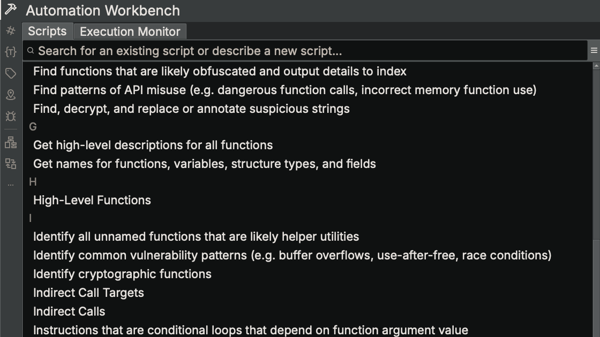The width and height of the screenshot is (600, 337).
Task: Open the {T} type tool in the sidebar
Action: pyautogui.click(x=10, y=51)
